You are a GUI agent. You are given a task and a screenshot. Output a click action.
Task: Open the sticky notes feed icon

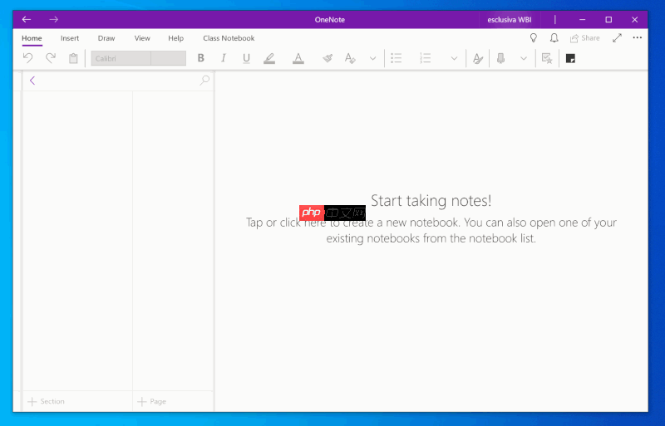tap(570, 58)
